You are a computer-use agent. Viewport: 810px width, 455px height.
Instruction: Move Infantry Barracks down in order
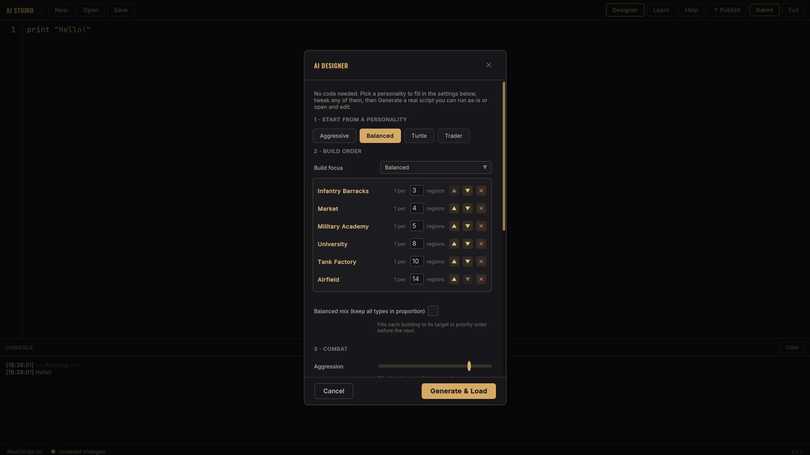click(468, 191)
